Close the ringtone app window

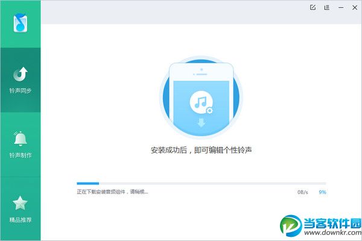click(355, 8)
